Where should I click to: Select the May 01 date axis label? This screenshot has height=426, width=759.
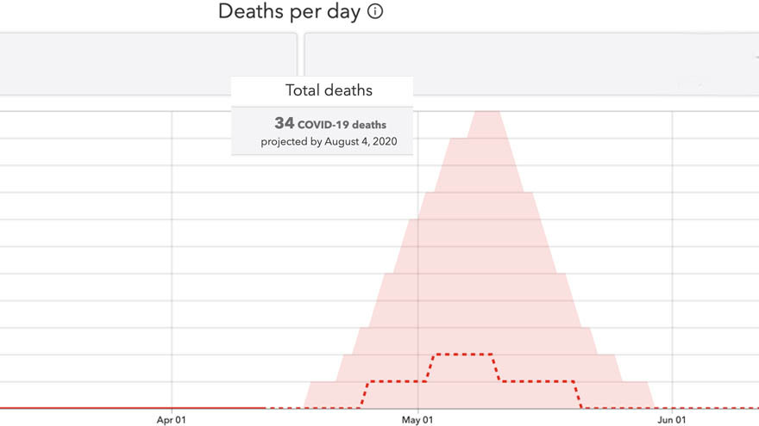point(417,420)
